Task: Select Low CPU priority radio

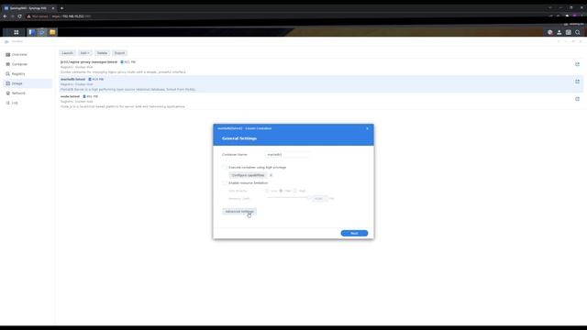Action: click(x=267, y=191)
